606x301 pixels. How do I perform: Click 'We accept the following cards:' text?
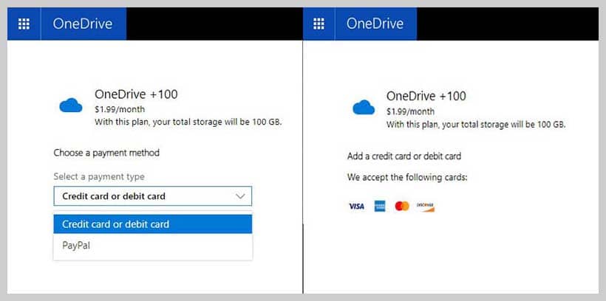click(x=407, y=178)
